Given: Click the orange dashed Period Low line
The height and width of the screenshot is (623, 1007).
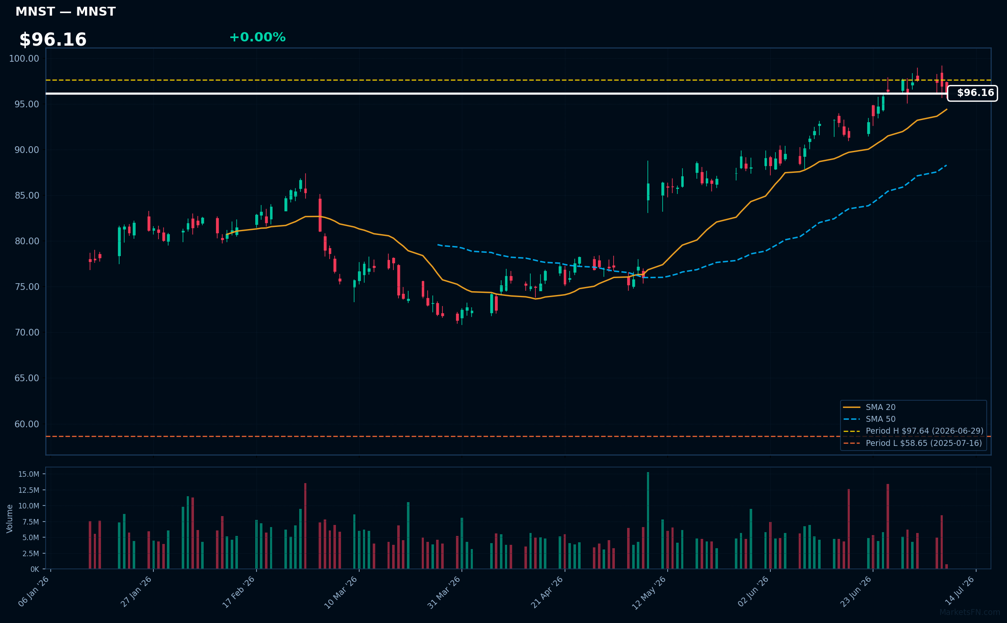Looking at the screenshot, I should (518, 436).
